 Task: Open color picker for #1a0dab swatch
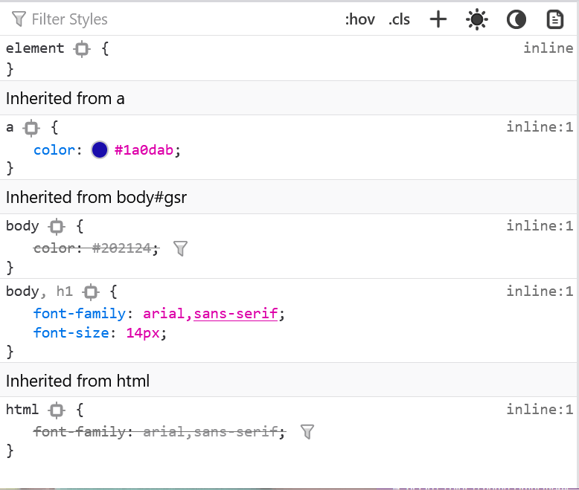coord(100,150)
